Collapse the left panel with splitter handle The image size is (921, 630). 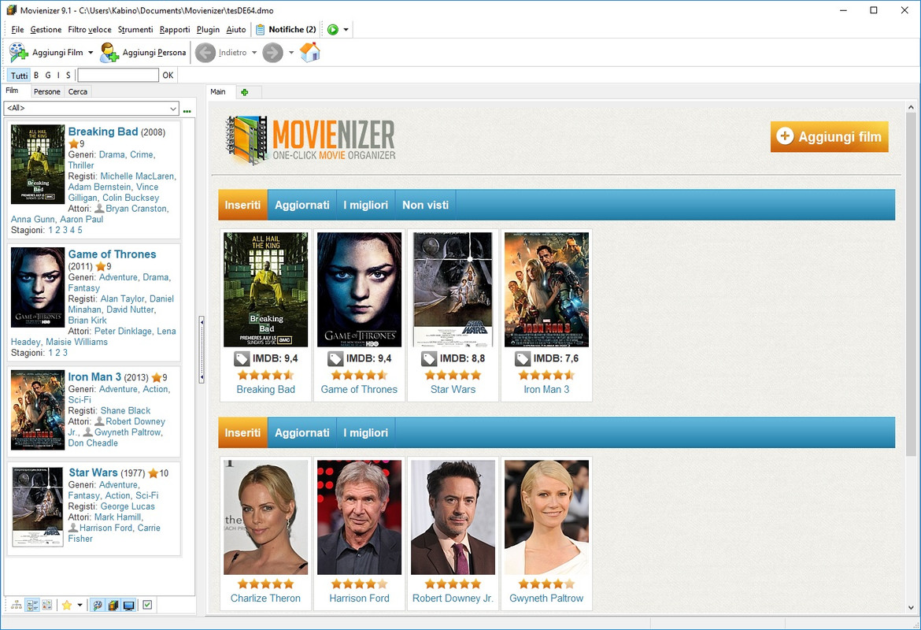coord(202,350)
